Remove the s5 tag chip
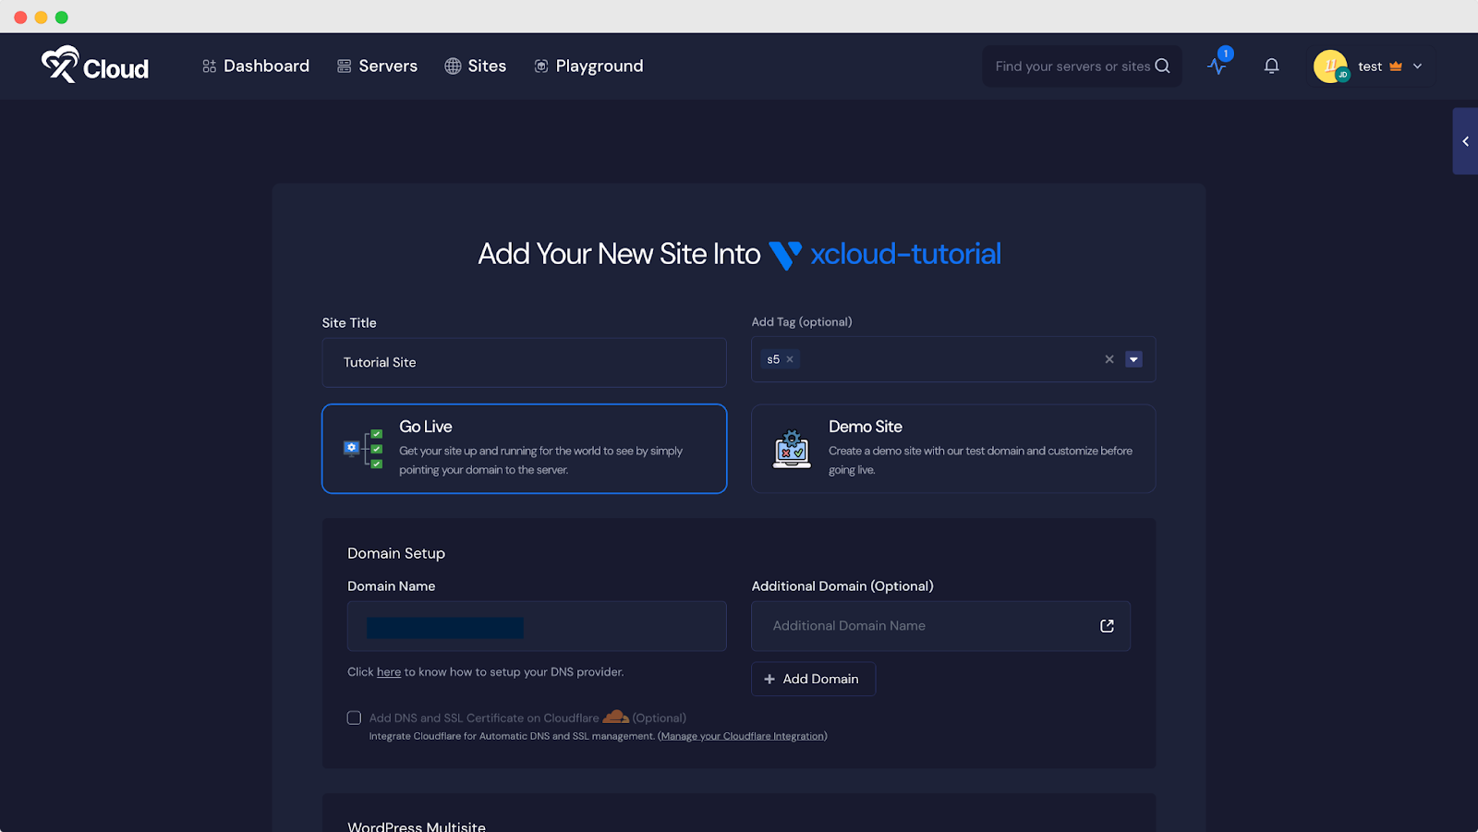This screenshot has width=1478, height=832. [791, 358]
